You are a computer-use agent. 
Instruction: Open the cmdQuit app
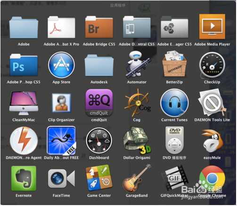(99, 103)
